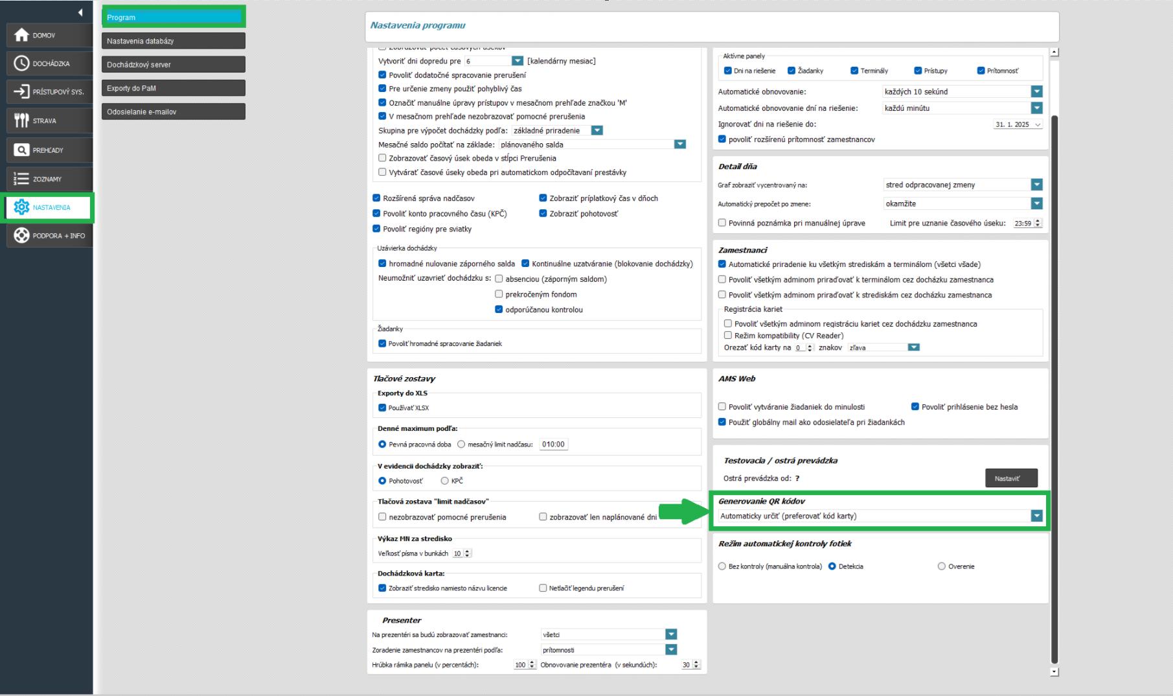This screenshot has width=1173, height=696.
Task: Open Prehľady via the magnifier icon
Action: point(49,149)
